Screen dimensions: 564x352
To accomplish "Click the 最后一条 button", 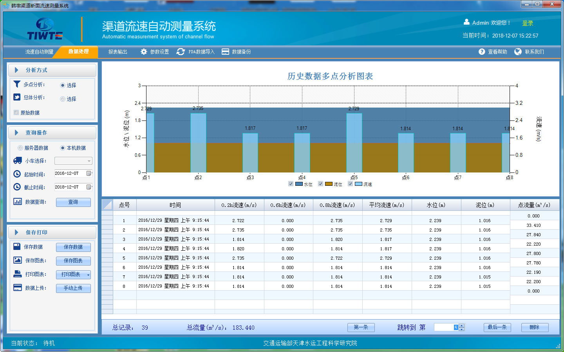I will pyautogui.click(x=497, y=327).
